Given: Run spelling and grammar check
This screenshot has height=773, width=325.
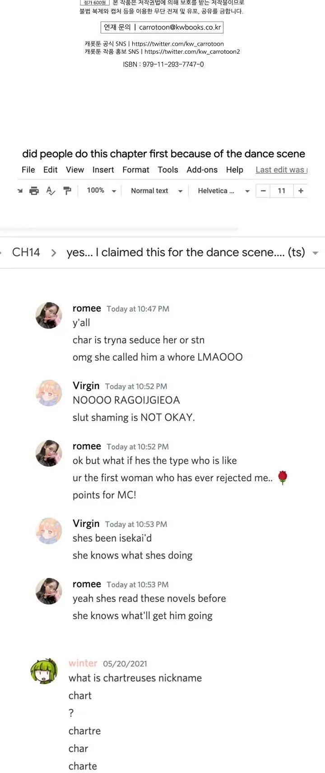Looking at the screenshot, I should point(51,191).
